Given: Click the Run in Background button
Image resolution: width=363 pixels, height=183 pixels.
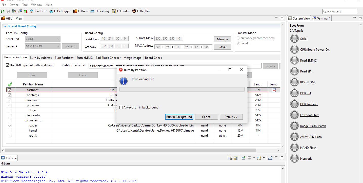Looking at the screenshot, I should click(x=179, y=117).
